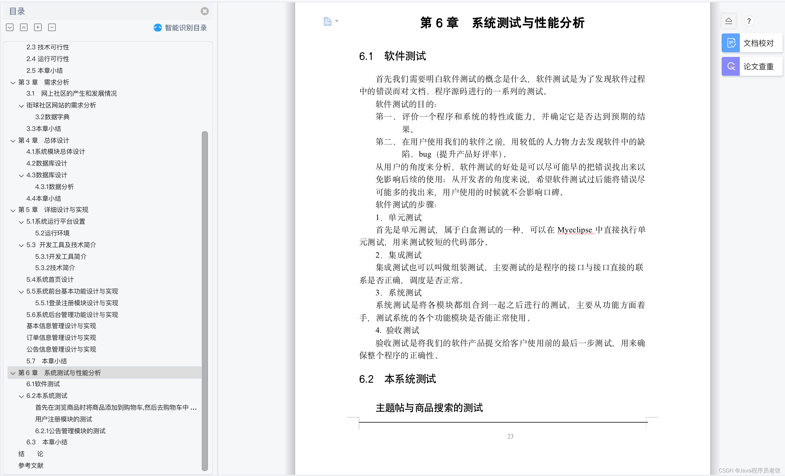Screen dimensions: 785x476
Task: Click the page document icon near chapter title
Action: [327, 21]
